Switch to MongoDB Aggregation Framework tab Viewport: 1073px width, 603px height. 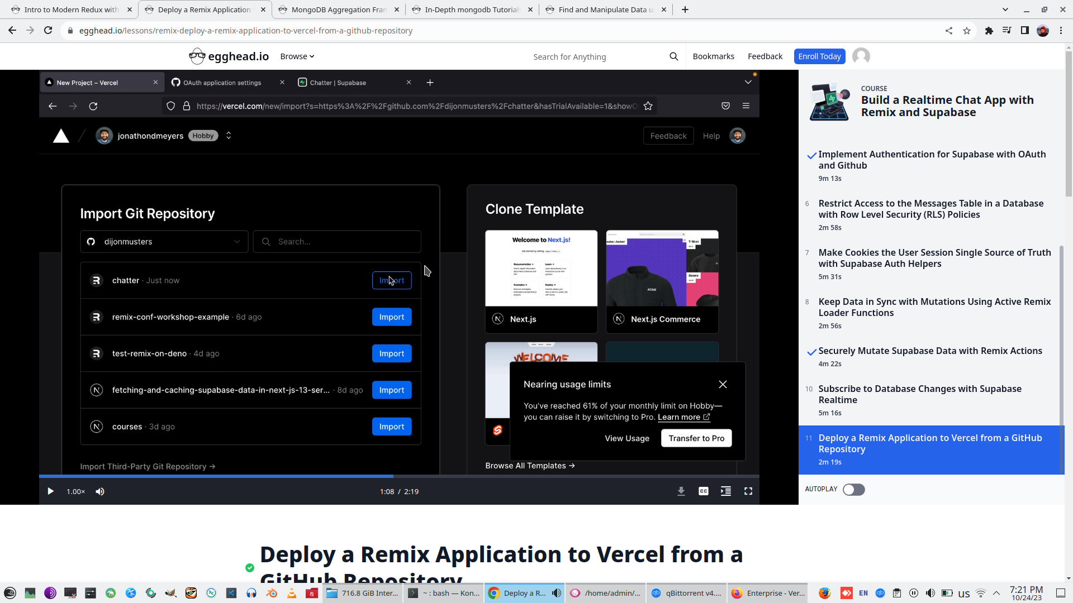(339, 9)
